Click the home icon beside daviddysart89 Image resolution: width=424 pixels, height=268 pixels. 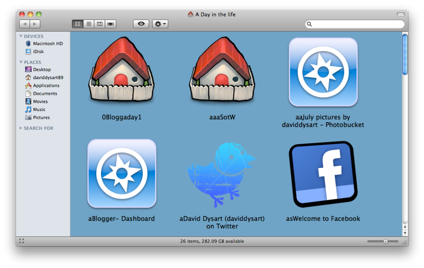tap(28, 77)
